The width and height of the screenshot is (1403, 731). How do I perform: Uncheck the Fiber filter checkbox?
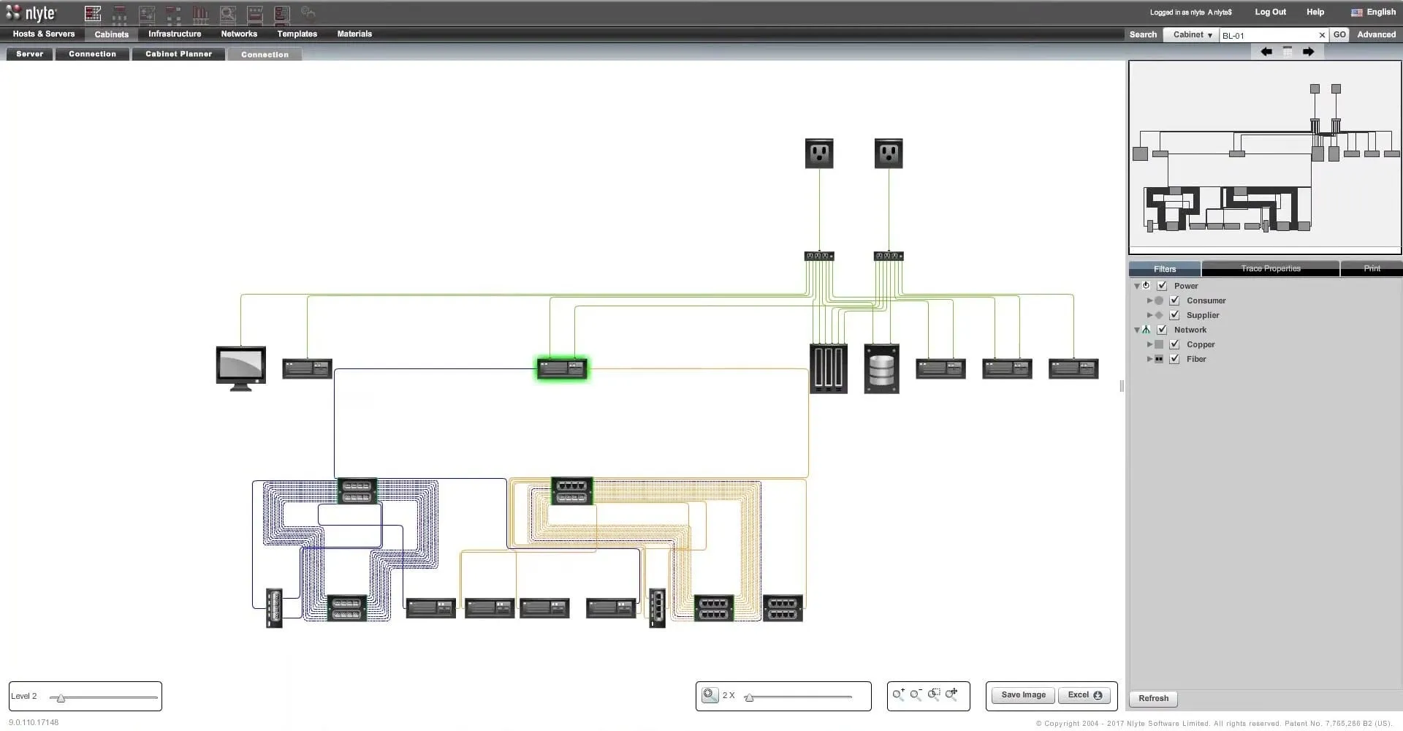[1174, 359]
